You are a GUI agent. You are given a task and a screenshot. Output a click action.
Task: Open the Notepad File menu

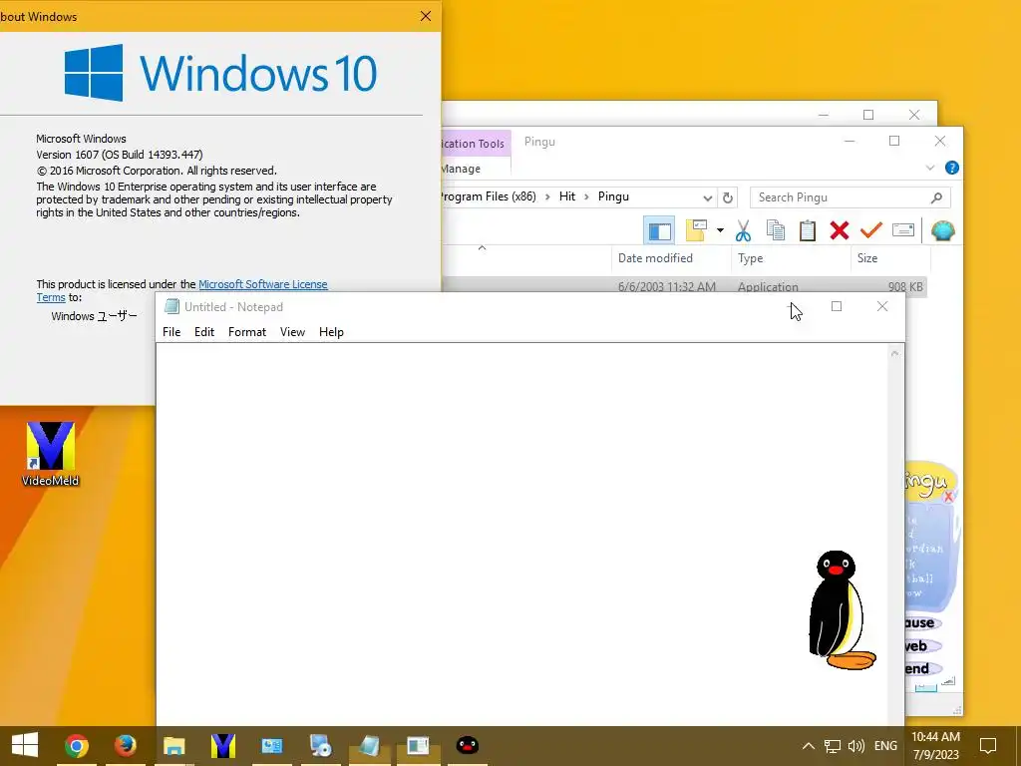[171, 332]
